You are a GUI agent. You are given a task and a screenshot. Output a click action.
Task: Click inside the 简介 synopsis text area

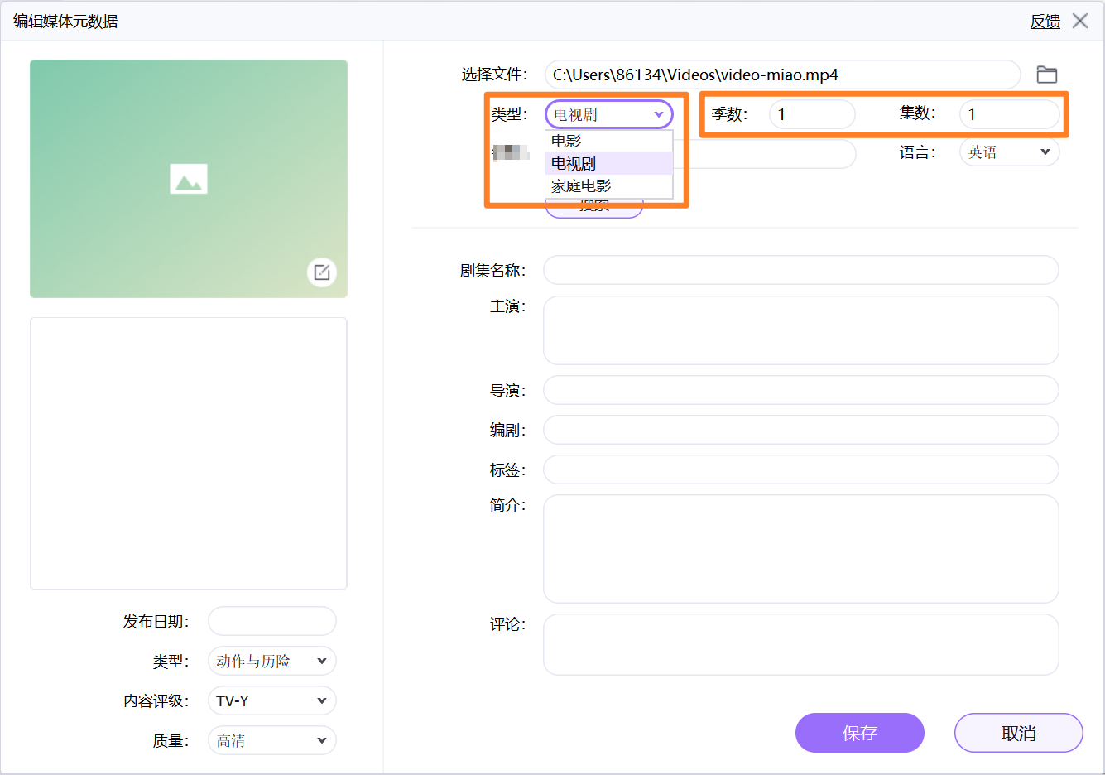point(800,546)
